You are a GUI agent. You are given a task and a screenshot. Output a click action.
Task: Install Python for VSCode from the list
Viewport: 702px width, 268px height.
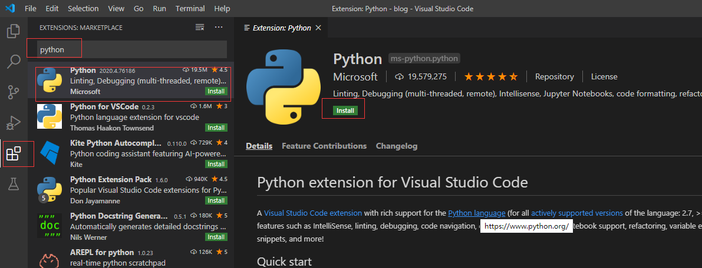click(216, 128)
